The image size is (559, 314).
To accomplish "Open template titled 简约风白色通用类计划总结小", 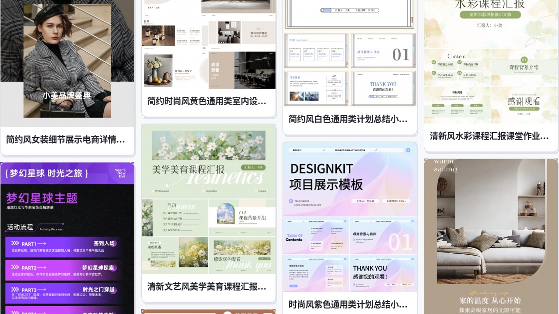I will [348, 119].
